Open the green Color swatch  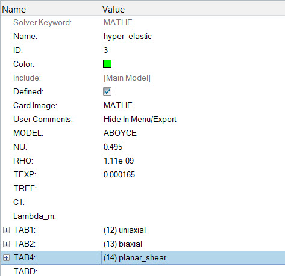click(x=107, y=64)
